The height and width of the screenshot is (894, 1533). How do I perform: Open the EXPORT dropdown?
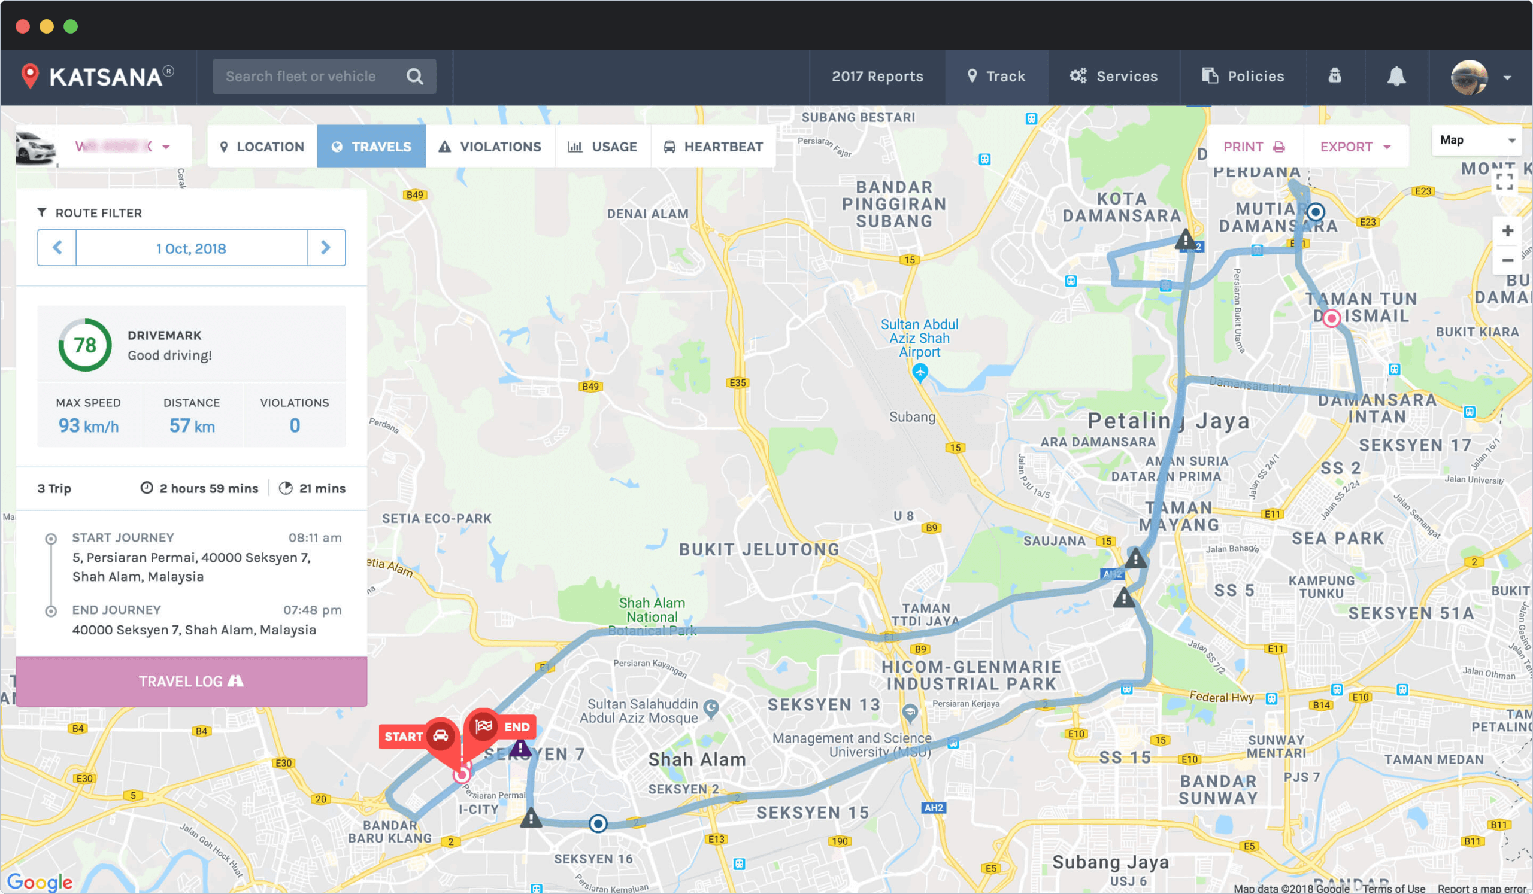click(x=1355, y=147)
